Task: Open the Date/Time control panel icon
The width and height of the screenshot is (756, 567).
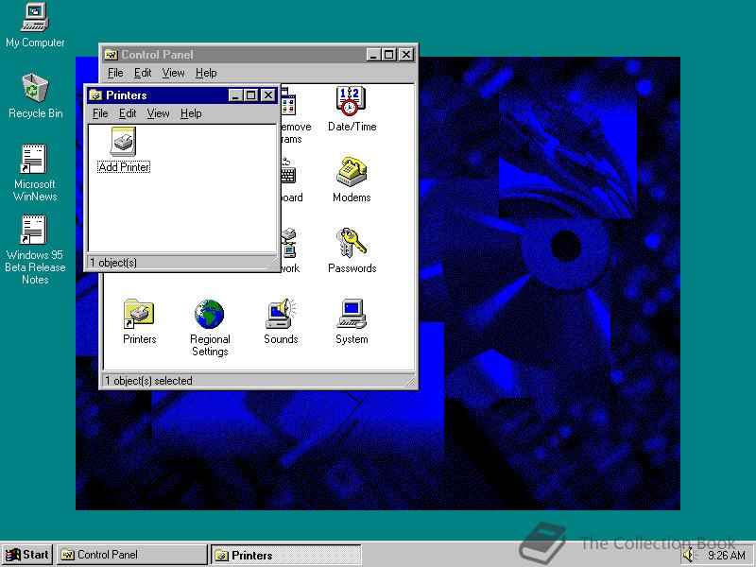Action: 351,101
